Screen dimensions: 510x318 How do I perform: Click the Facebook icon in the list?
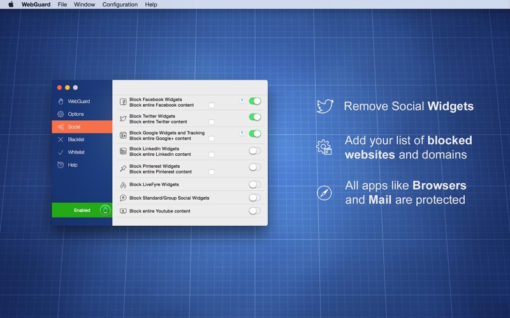pyautogui.click(x=123, y=102)
